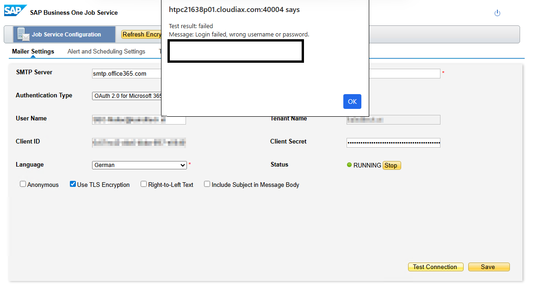
Task: Click the dialog origin 'htpc21638p01.cloudiax.com:40004 says'
Action: tap(234, 10)
